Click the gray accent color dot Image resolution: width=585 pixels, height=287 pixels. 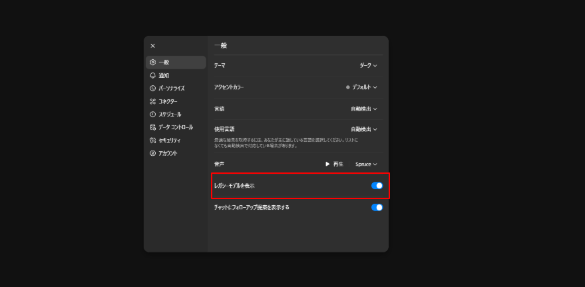(347, 87)
